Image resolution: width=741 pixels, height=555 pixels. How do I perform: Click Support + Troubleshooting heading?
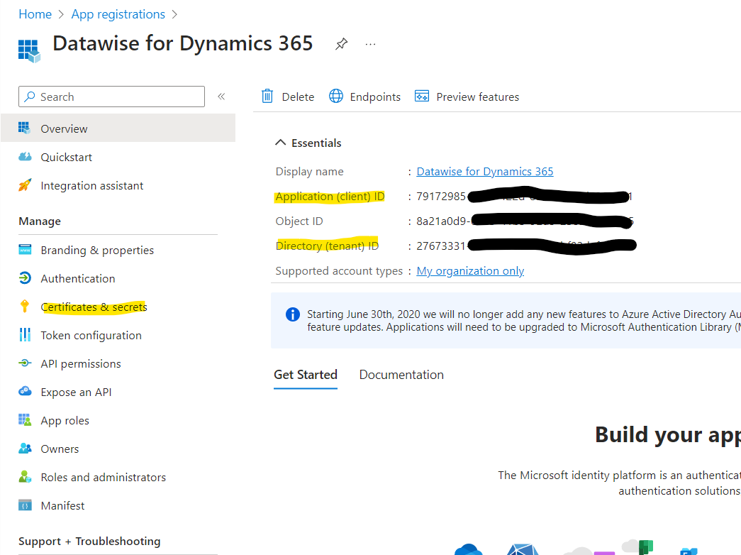(89, 541)
